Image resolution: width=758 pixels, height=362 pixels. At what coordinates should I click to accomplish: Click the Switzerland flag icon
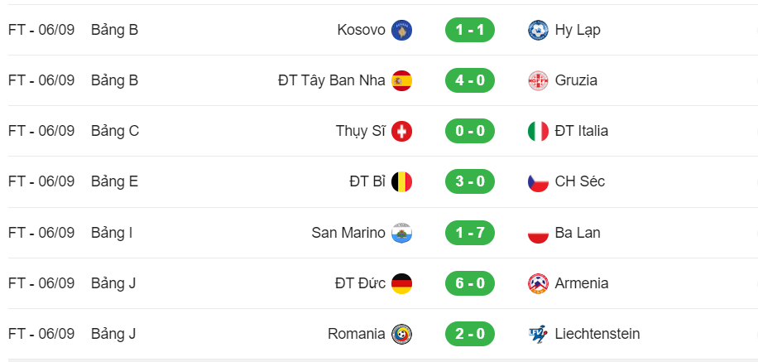click(x=401, y=131)
